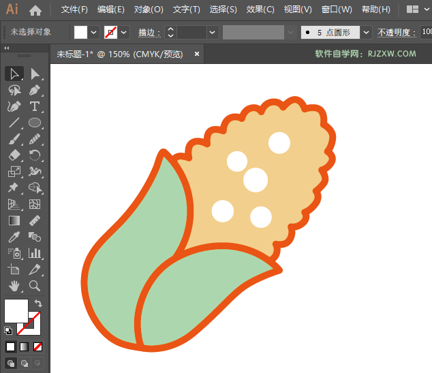Screen dimensions: 432x373
Task: Pick the Ellipse shape tool
Action: (x=35, y=123)
